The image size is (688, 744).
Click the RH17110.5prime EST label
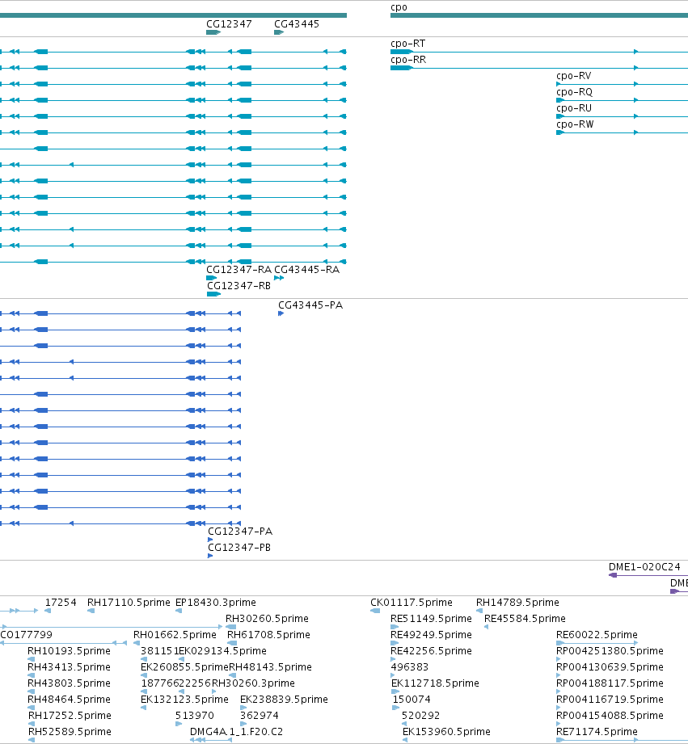point(129,602)
